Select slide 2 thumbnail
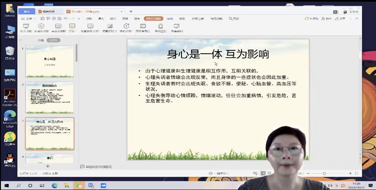This screenshot has width=376, height=190. click(x=50, y=97)
